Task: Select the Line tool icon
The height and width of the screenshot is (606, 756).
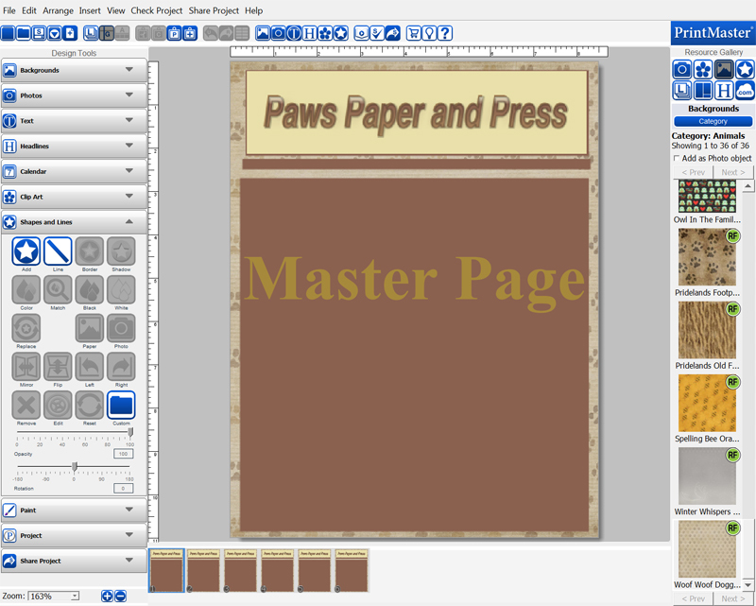Action: [58, 251]
